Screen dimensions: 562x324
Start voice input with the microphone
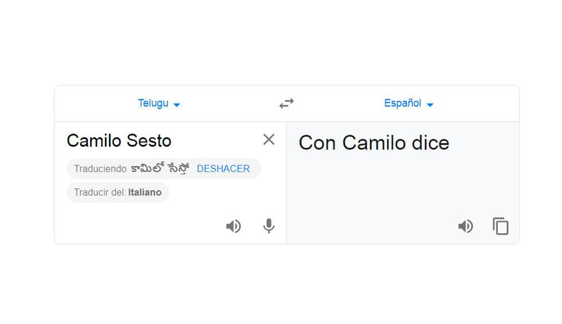[268, 227]
